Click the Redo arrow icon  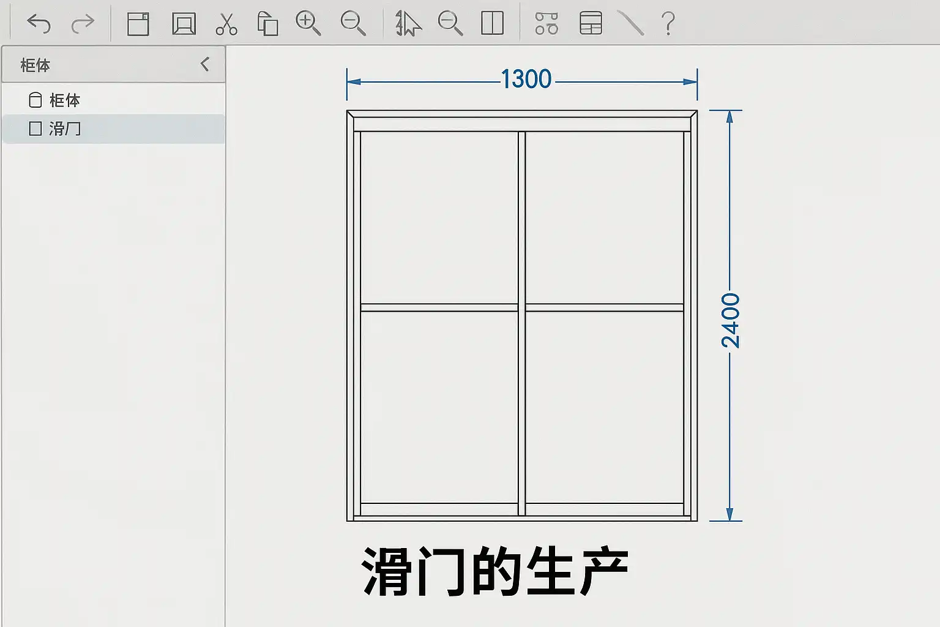pyautogui.click(x=83, y=24)
